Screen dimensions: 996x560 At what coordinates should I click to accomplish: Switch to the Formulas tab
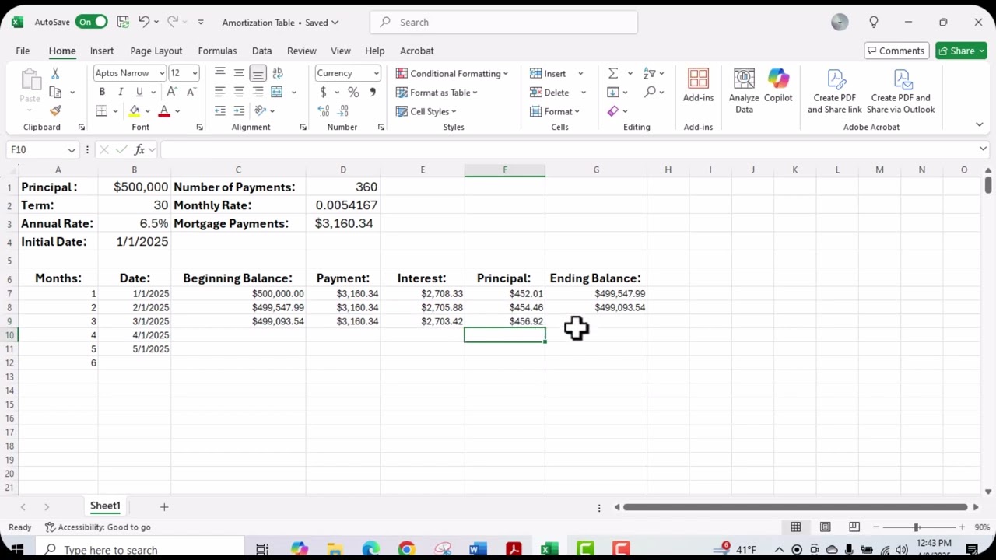point(217,51)
